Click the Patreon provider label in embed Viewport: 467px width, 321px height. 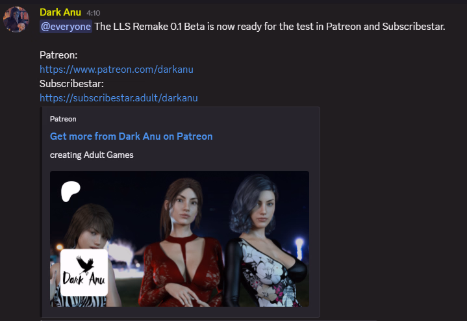click(x=63, y=119)
